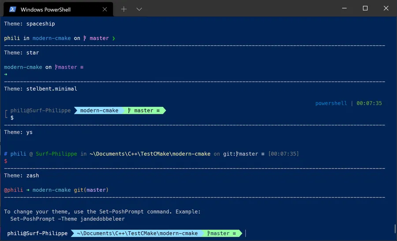Click the red $ sign in ys prompt
Viewport: 397px width, 241px height.
click(x=6, y=161)
